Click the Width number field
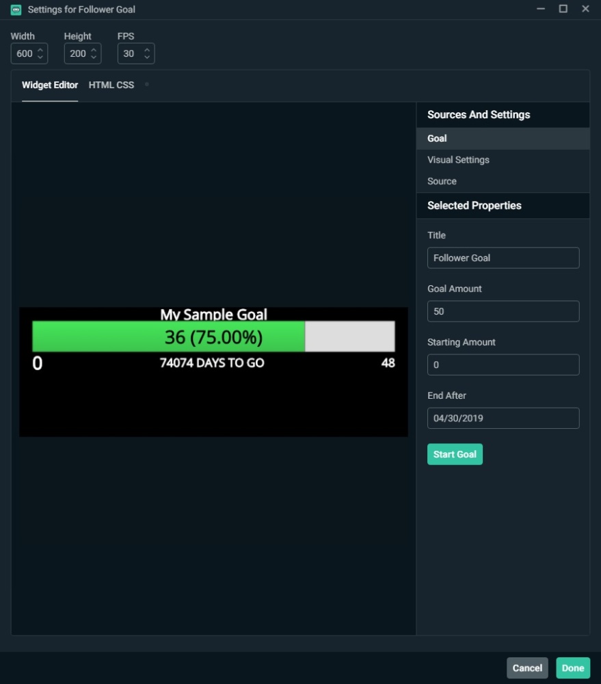This screenshot has height=684, width=601. click(x=29, y=53)
